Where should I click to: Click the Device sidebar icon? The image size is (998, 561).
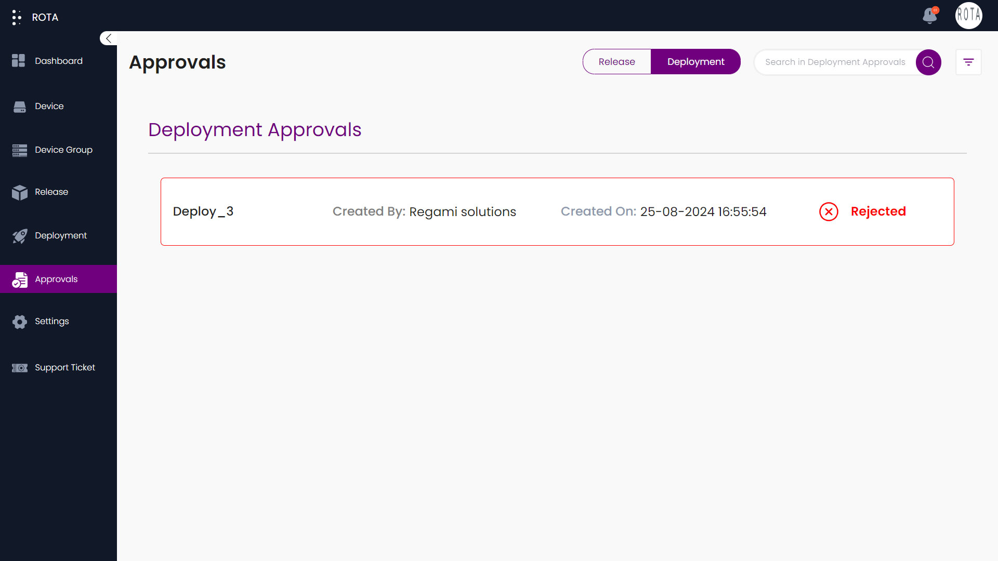[19, 106]
